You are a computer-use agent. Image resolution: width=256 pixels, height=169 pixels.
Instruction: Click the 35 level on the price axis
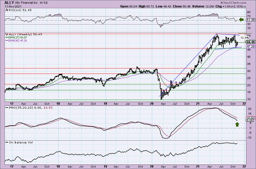(x=249, y=64)
